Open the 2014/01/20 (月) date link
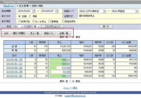 (x=14, y=72)
